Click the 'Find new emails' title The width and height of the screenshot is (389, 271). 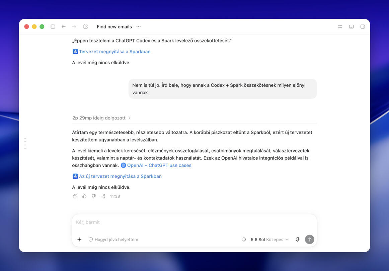114,26
